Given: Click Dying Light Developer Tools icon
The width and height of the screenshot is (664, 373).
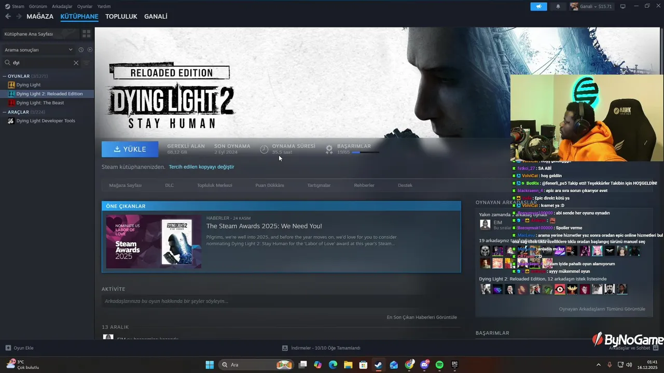Looking at the screenshot, I should [11, 121].
